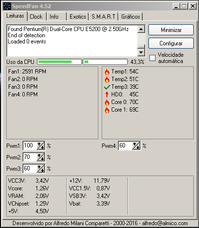This screenshot has width=199, height=228.
Task: Click the Pwm1 spinner arrows
Action: click(41, 145)
